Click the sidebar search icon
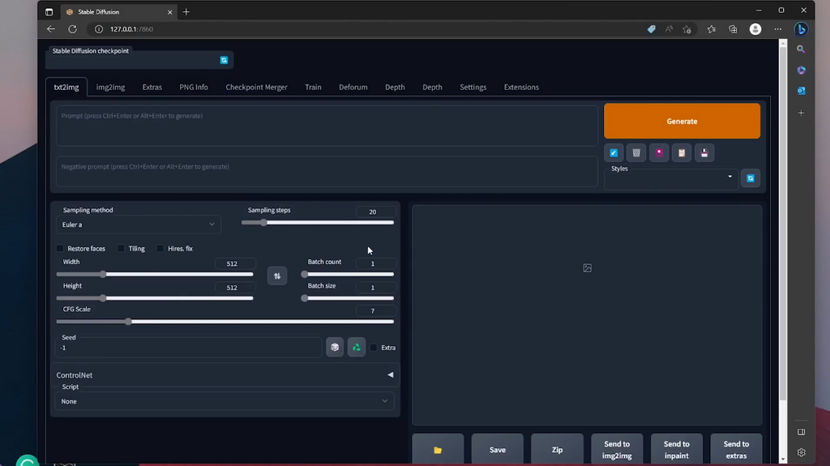 (801, 49)
